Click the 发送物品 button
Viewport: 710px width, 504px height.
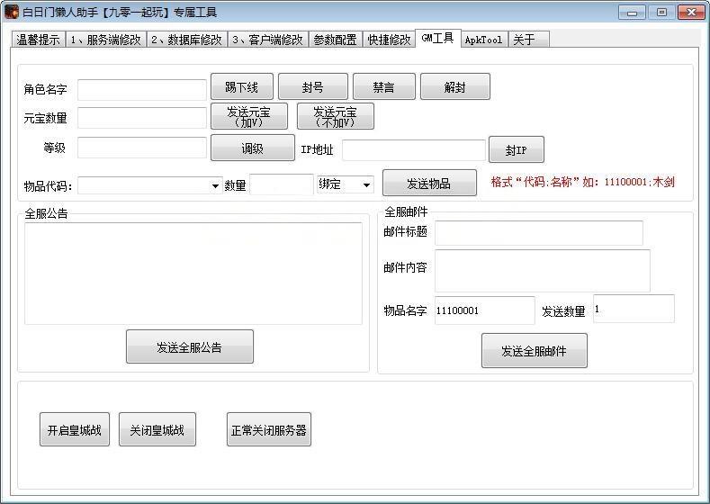(x=428, y=184)
